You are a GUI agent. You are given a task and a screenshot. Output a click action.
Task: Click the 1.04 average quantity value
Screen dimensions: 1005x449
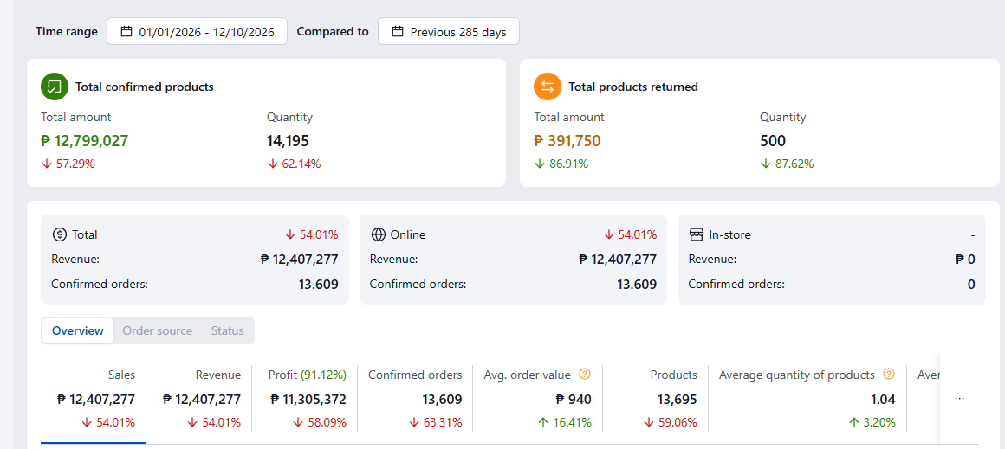coord(882,400)
